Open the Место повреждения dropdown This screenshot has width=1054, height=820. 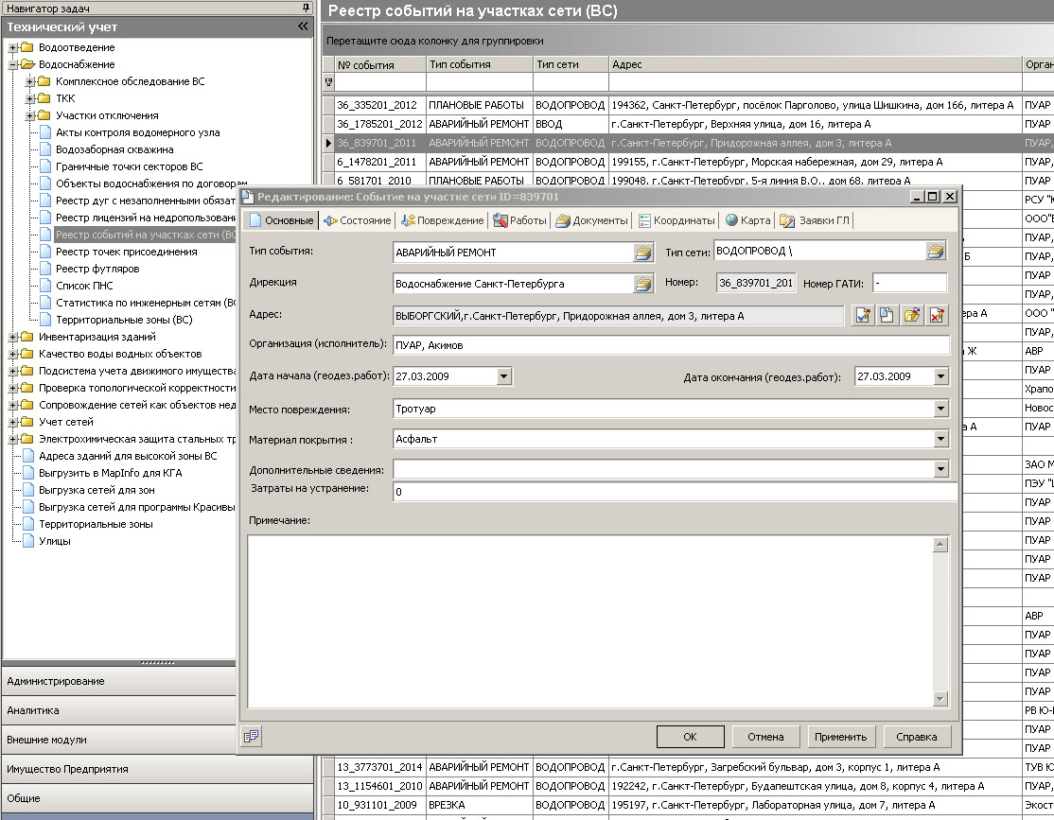pos(940,409)
